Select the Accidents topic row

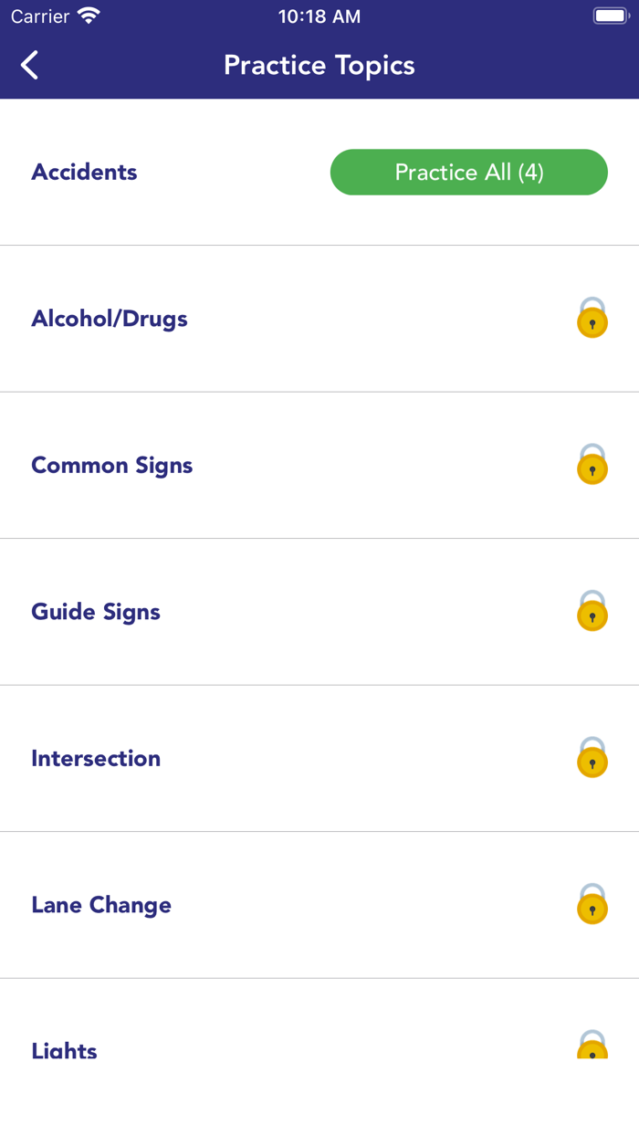[84, 172]
